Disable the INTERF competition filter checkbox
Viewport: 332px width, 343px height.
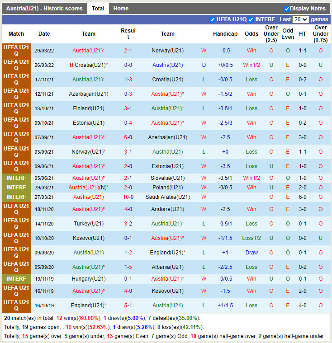[x=251, y=19]
